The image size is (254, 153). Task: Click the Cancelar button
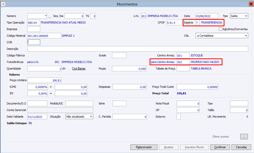tap(241, 147)
